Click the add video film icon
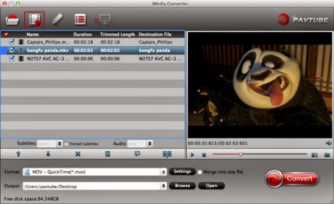Screen dimensions: 334x204 35,19
